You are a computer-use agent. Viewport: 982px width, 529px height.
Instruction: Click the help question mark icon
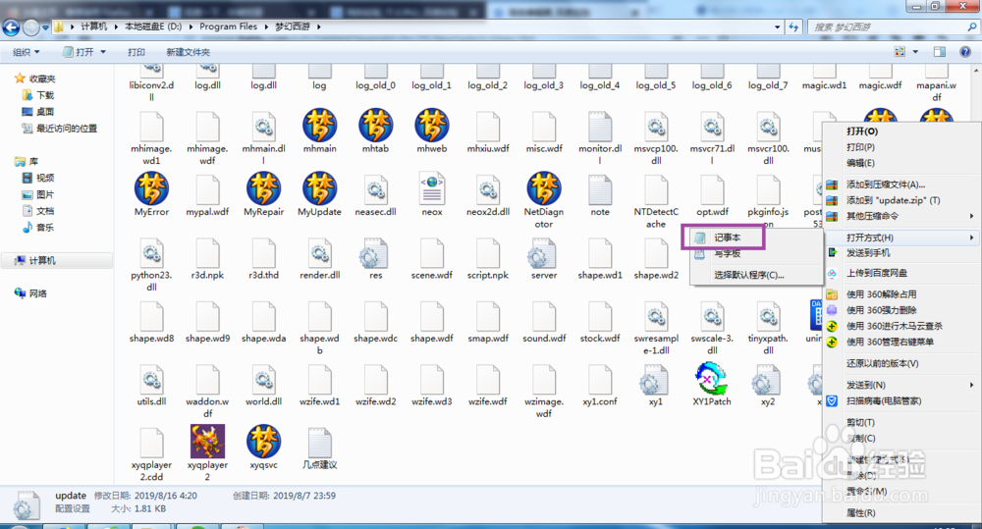(965, 52)
